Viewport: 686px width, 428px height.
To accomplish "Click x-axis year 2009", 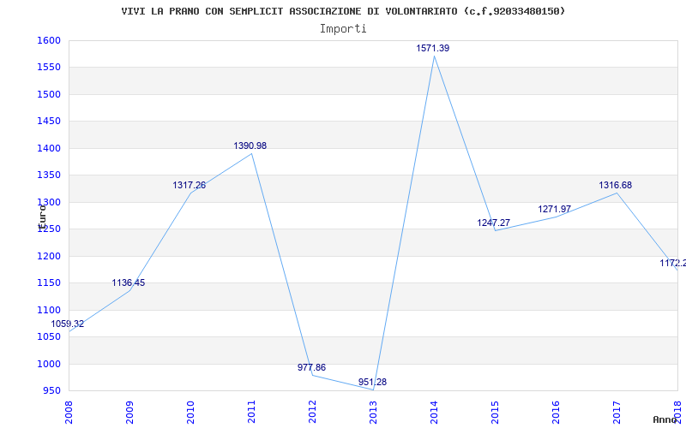I will point(129,413).
